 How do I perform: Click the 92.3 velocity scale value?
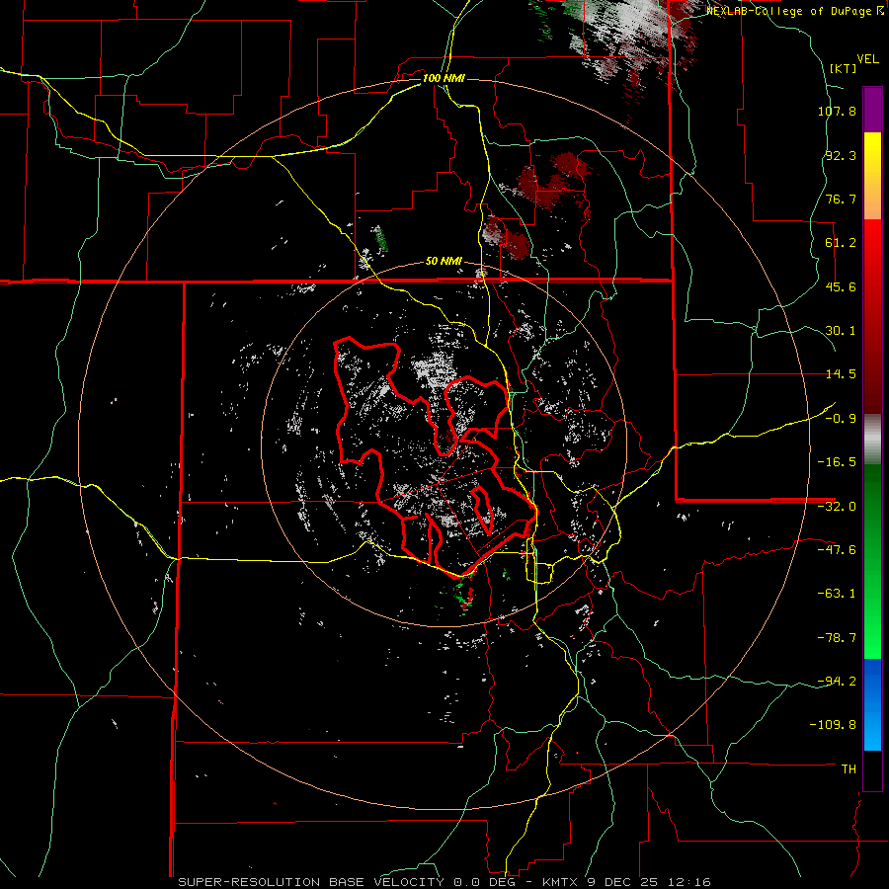point(841,155)
